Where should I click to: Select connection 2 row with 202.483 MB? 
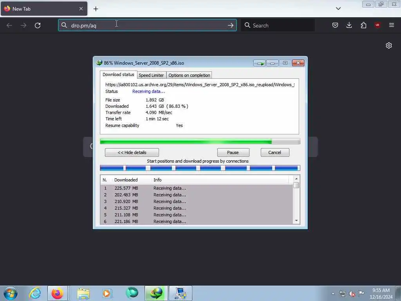197,195
